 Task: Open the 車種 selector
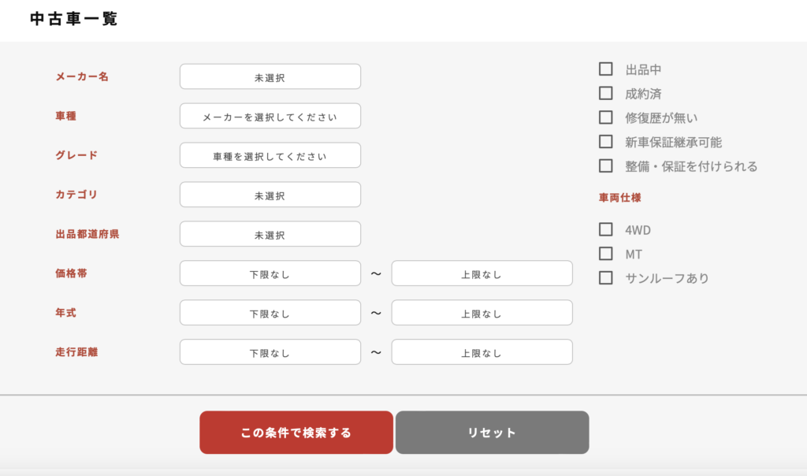pyautogui.click(x=270, y=116)
